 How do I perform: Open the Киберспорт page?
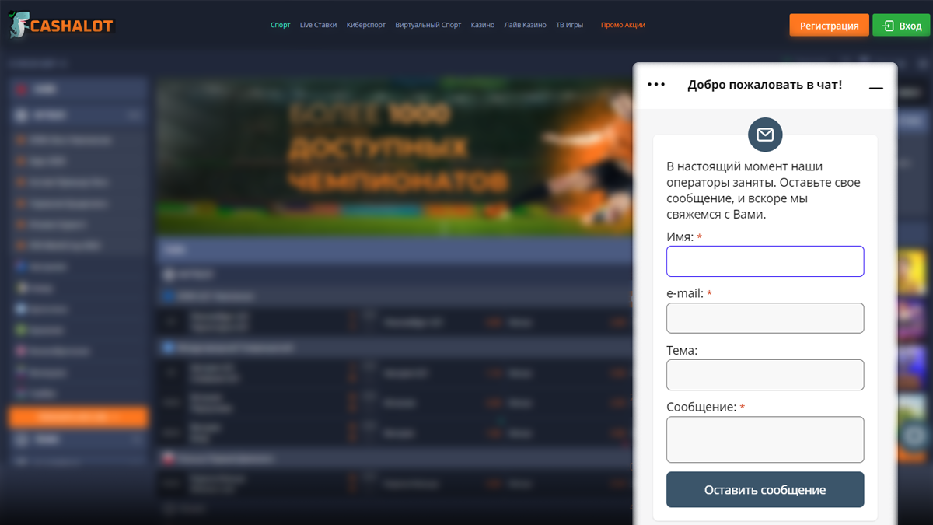(x=365, y=25)
